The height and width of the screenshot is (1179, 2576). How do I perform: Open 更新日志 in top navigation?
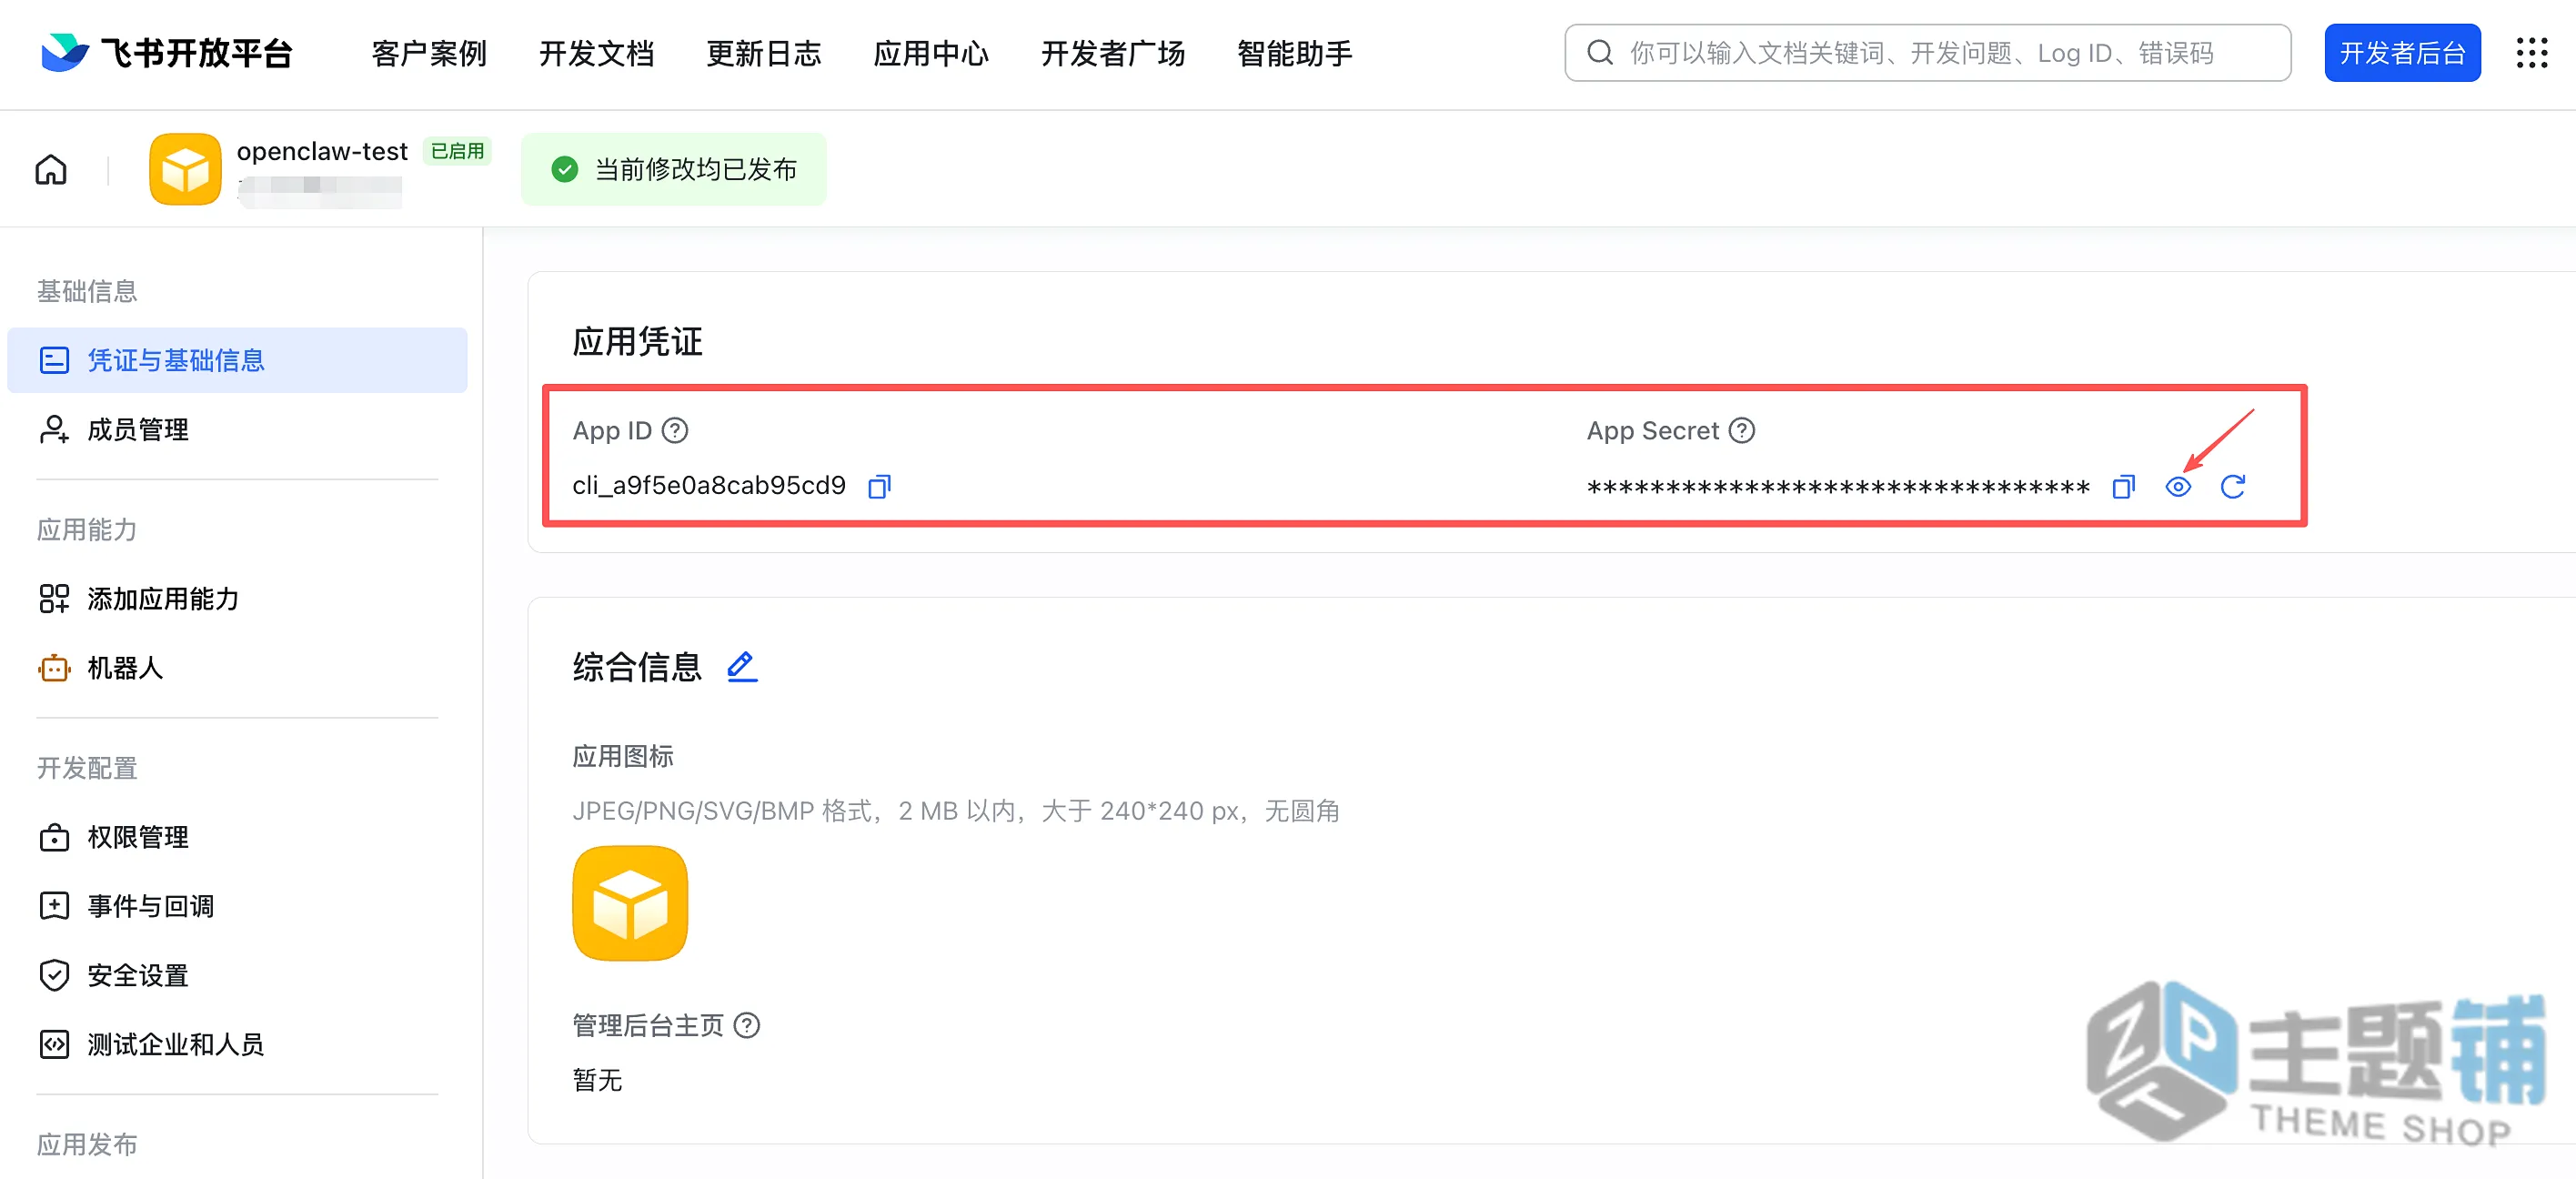pyautogui.click(x=764, y=53)
